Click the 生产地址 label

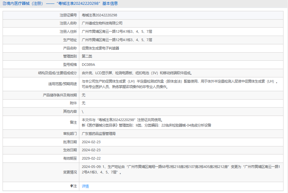point(70,40)
